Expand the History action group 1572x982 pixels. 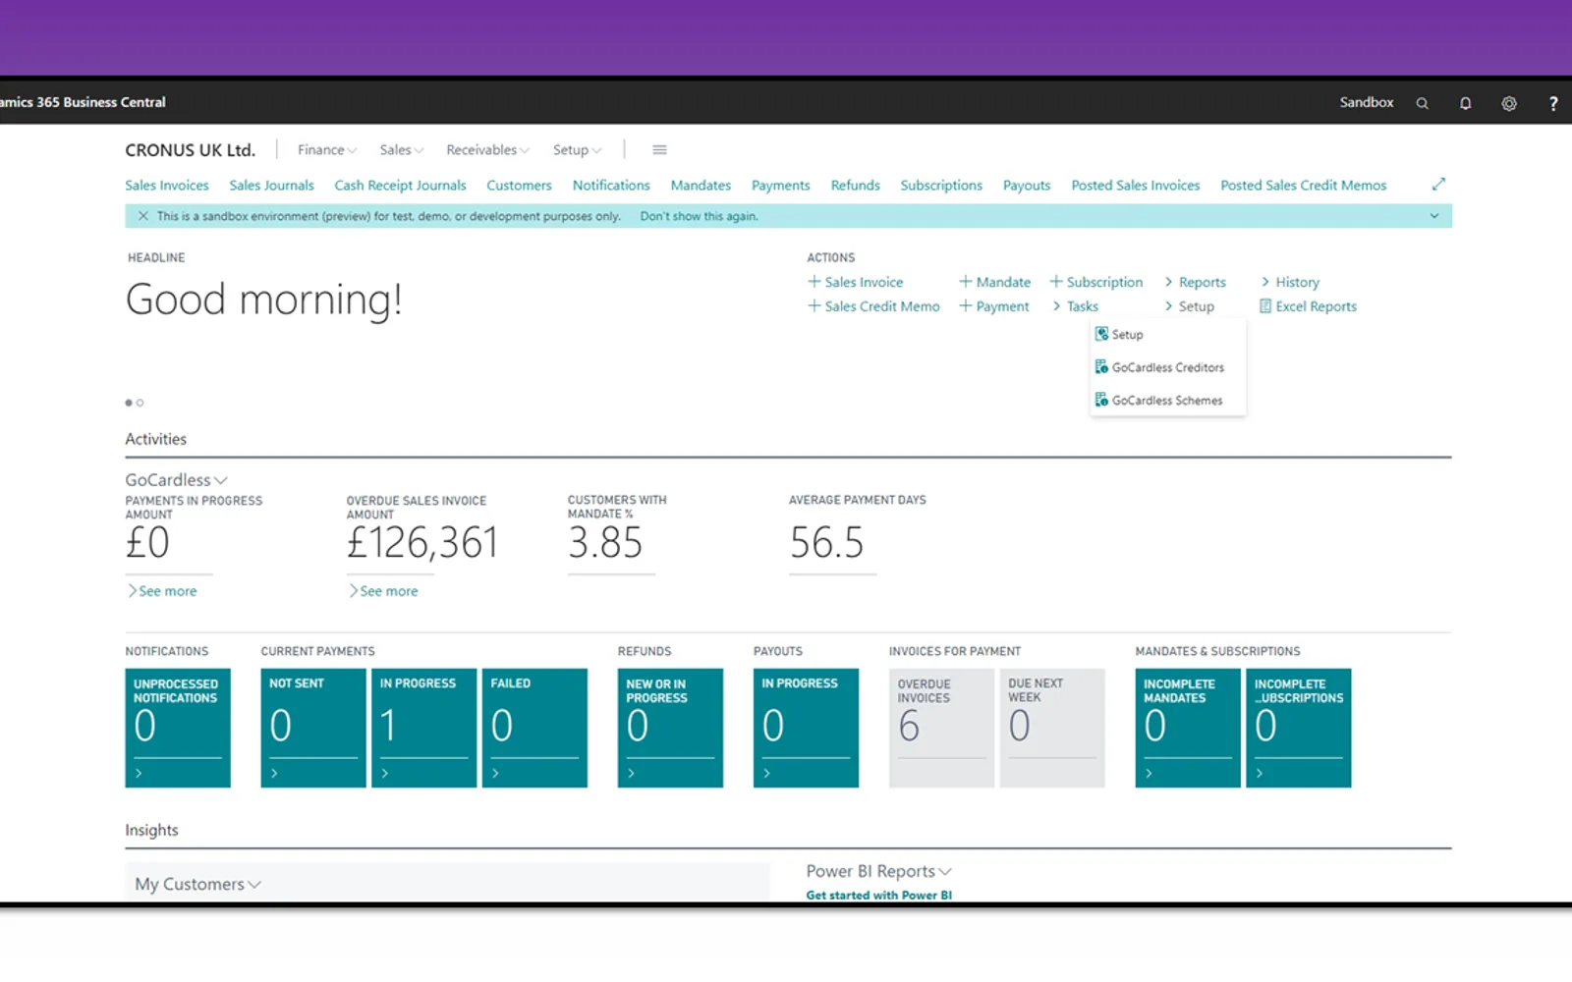[x=1291, y=282]
